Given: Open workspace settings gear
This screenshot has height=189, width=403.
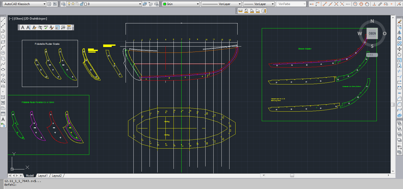Looking at the screenshot, I should coord(49,4).
